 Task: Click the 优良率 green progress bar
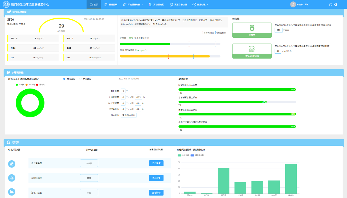145,44
